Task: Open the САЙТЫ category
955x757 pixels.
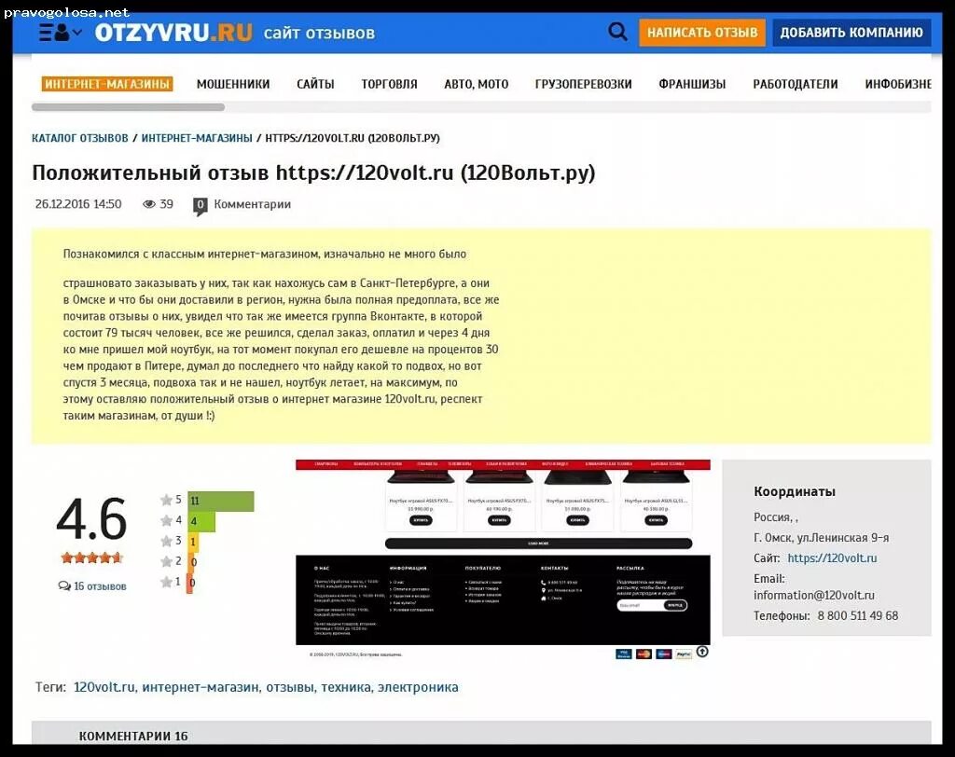Action: 315,84
